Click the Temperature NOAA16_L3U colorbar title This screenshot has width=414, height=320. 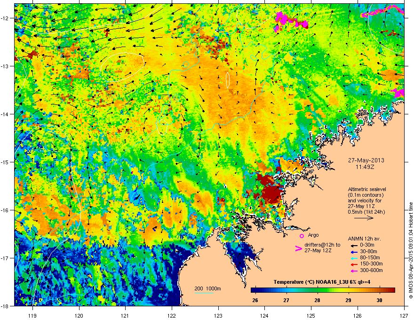click(x=322, y=282)
